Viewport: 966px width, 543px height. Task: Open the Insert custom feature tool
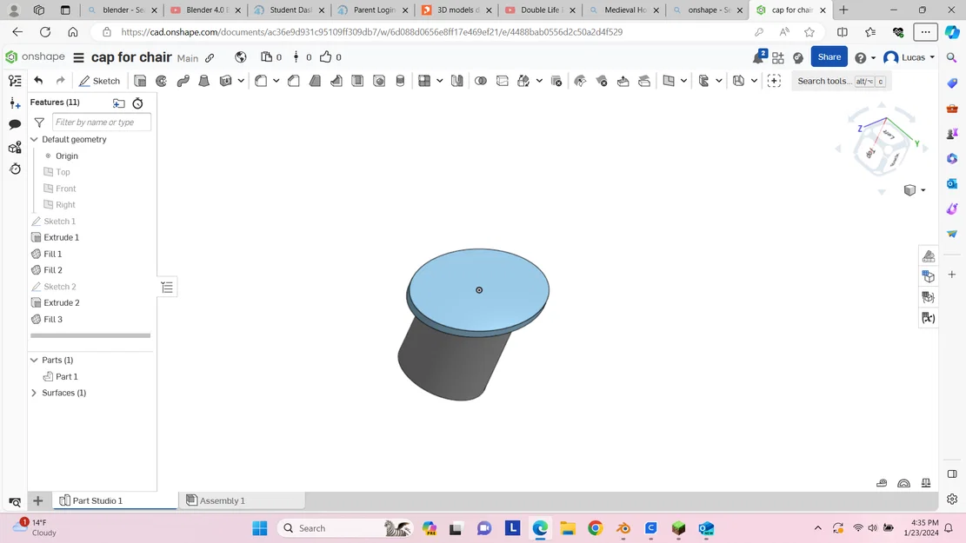(x=775, y=81)
